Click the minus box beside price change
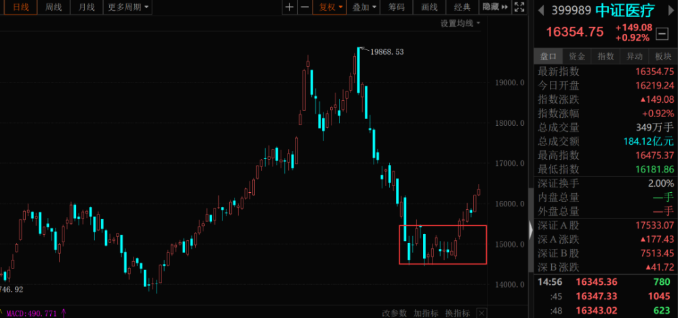Viewport: 678px width, 318px height. pos(662,33)
